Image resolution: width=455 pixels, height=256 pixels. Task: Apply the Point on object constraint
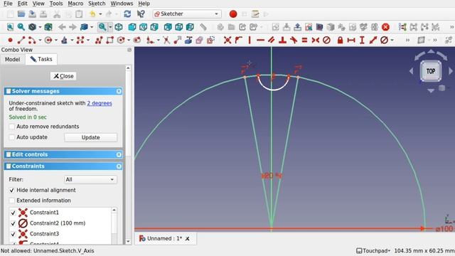[x=239, y=40]
